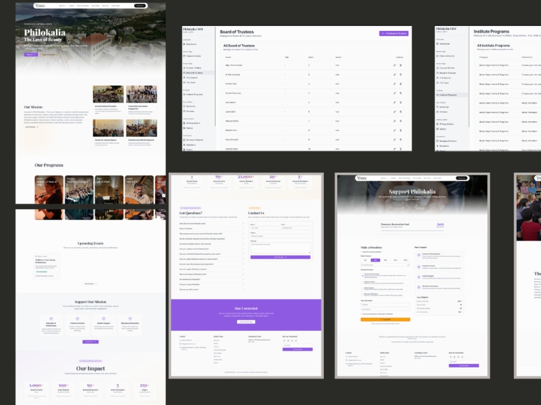Click Partners icon in Institute Programs CRM sidebar

(438, 112)
